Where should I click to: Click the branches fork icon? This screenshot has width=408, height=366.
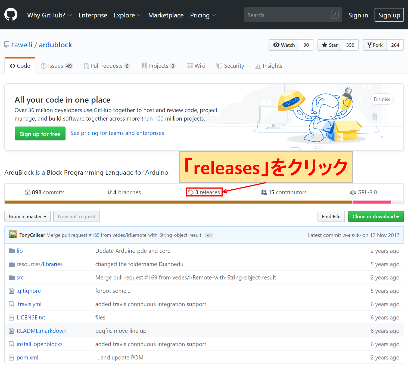click(x=110, y=193)
